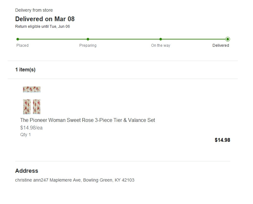Click the Address section heading

tap(27, 171)
